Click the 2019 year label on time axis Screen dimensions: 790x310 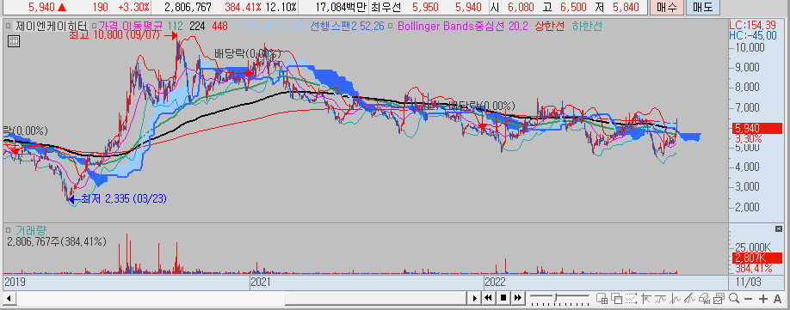coord(15,282)
